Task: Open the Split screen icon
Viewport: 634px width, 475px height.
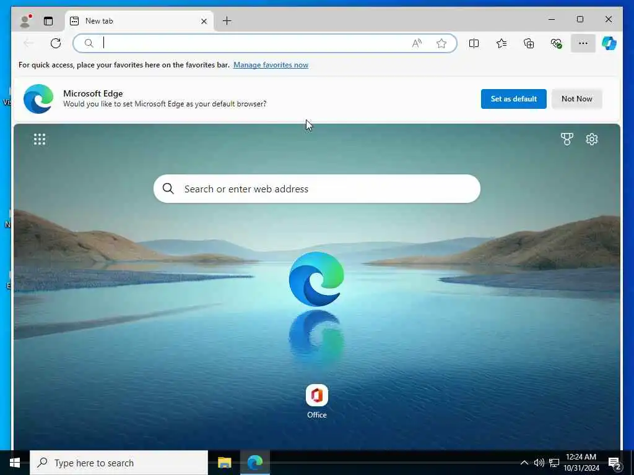Action: click(x=474, y=43)
